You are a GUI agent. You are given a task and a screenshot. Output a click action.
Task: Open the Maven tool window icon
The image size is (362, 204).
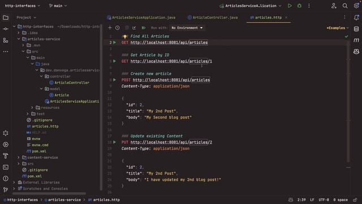pos(356,40)
